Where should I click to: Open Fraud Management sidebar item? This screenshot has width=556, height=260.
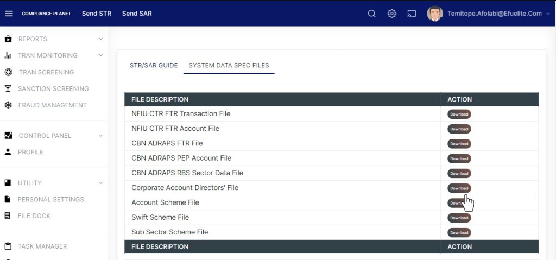(52, 105)
